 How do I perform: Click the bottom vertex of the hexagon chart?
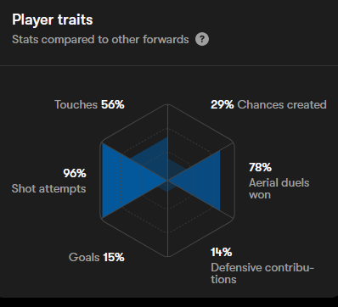tap(167, 256)
